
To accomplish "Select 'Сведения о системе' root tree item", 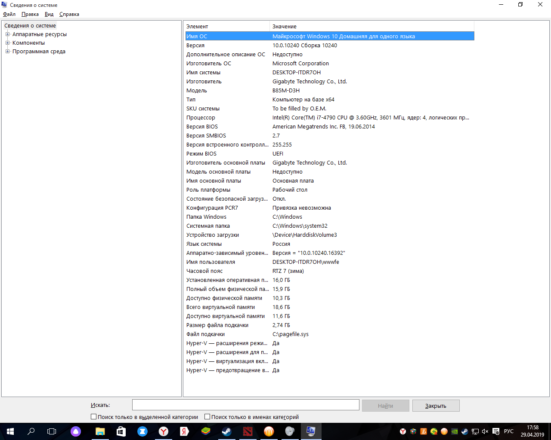I will pos(30,26).
